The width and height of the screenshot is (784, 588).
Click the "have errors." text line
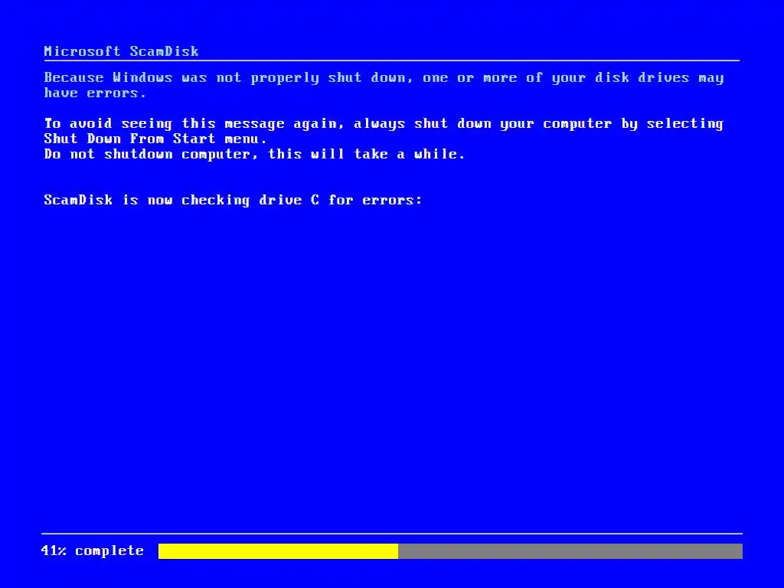click(95, 93)
